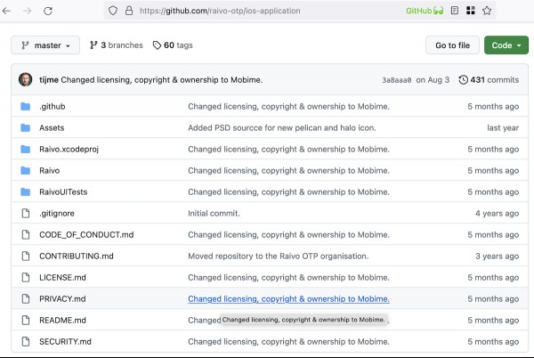The image size is (534, 358).
Task: Click the CONTRIBUTING.md file icon
Action: point(26,256)
